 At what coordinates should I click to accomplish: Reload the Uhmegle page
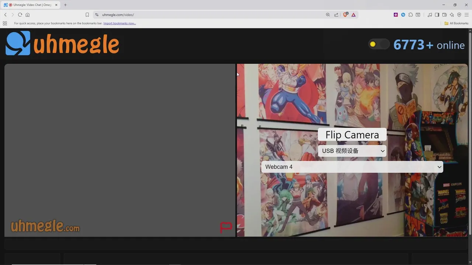coord(20,15)
